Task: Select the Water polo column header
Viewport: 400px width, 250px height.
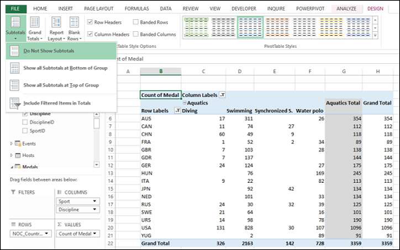Action: point(310,110)
